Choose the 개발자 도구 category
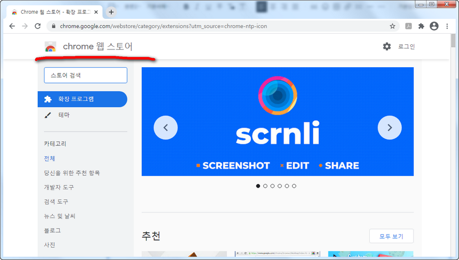 pos(59,187)
